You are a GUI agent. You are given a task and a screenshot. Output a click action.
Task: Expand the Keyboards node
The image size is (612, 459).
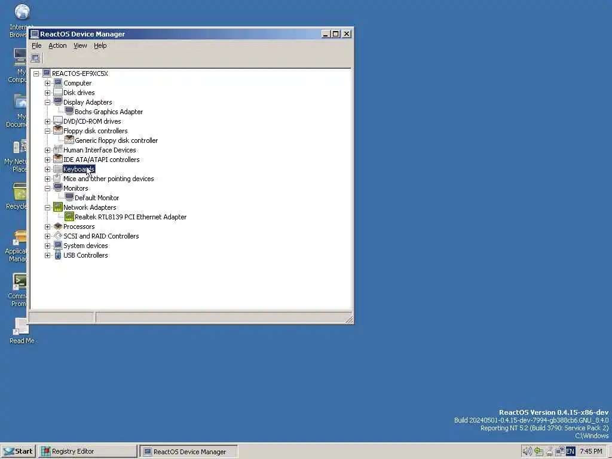tap(48, 169)
